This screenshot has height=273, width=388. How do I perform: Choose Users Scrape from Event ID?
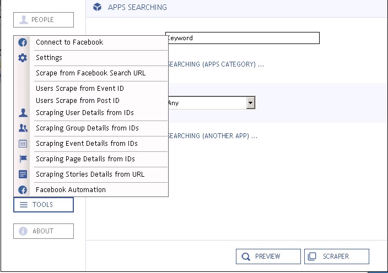80,89
